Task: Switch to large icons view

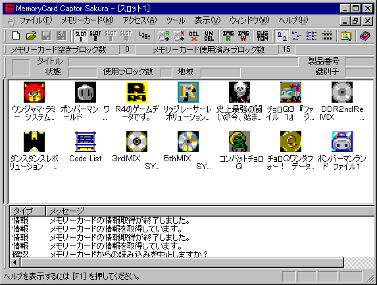Action: pos(282,36)
